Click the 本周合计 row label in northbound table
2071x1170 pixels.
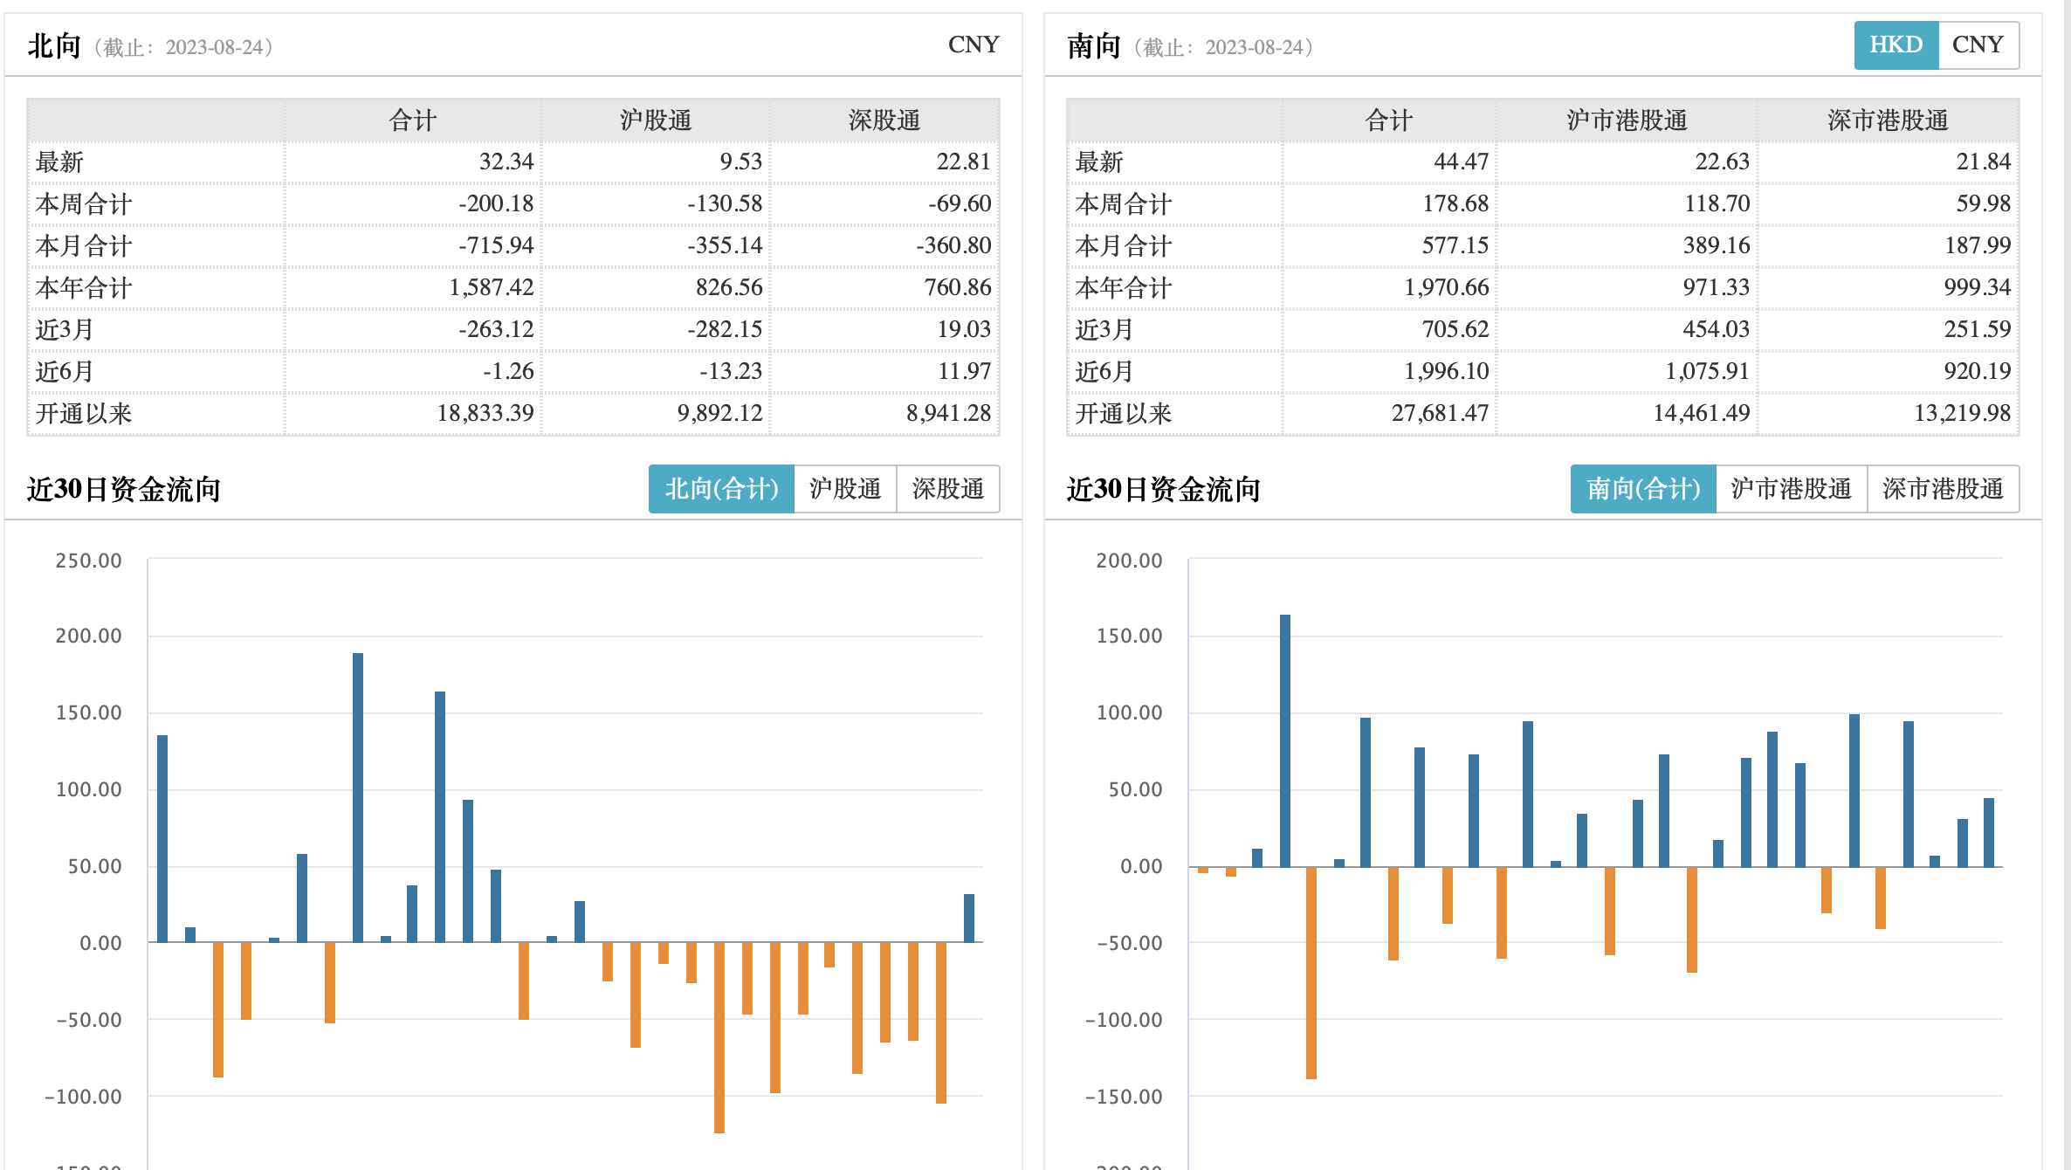(x=84, y=204)
